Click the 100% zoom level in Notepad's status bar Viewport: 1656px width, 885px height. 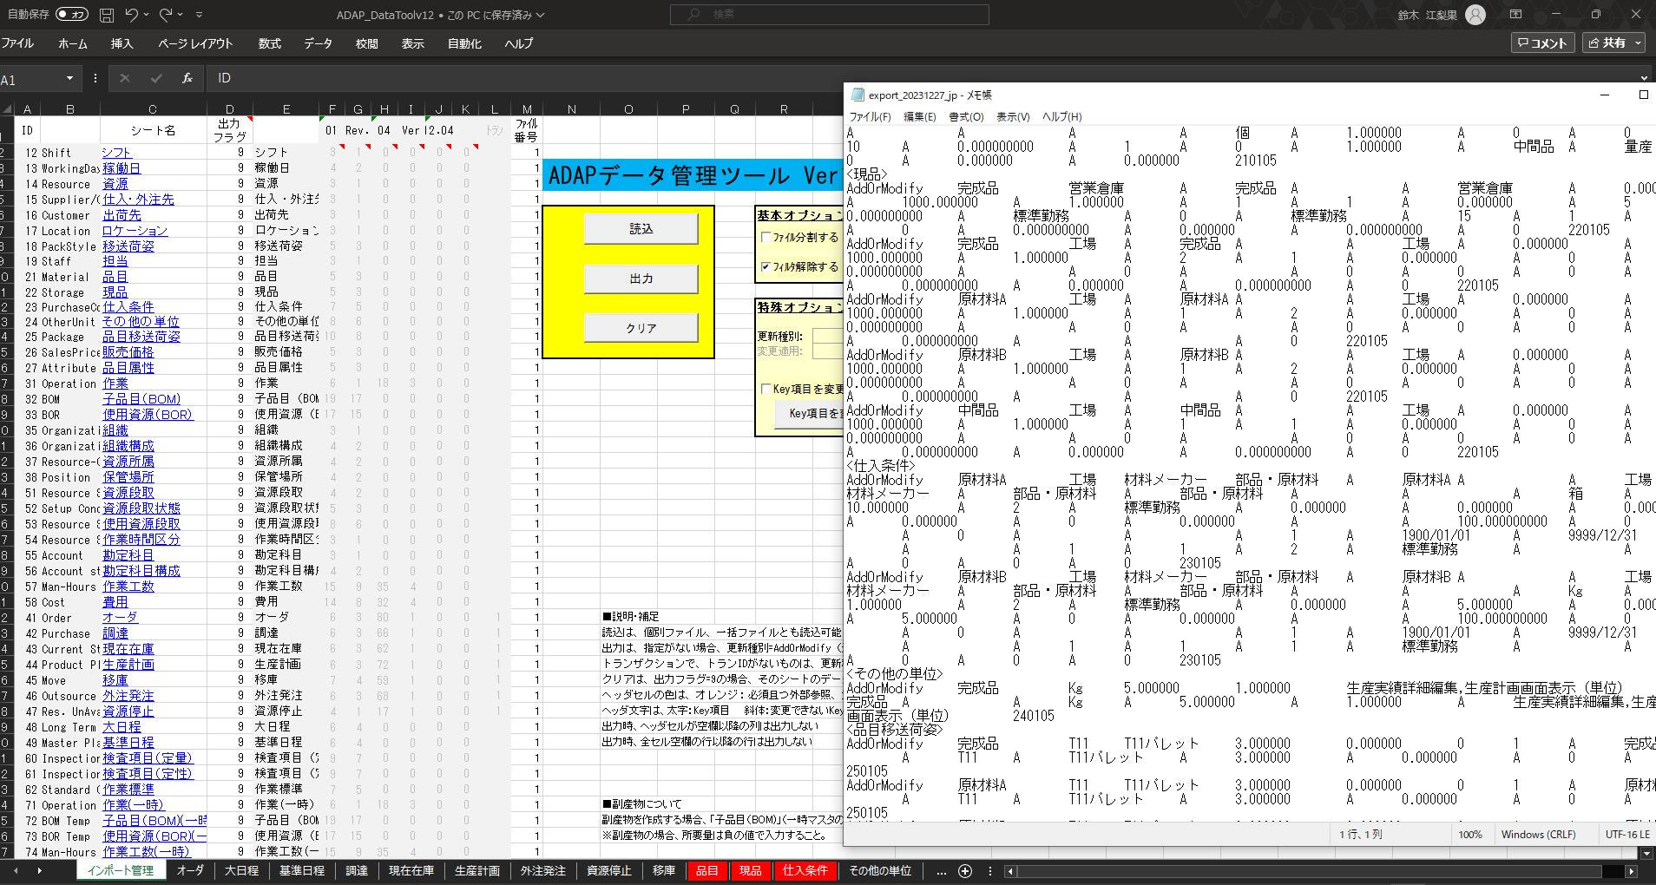pyautogui.click(x=1470, y=834)
